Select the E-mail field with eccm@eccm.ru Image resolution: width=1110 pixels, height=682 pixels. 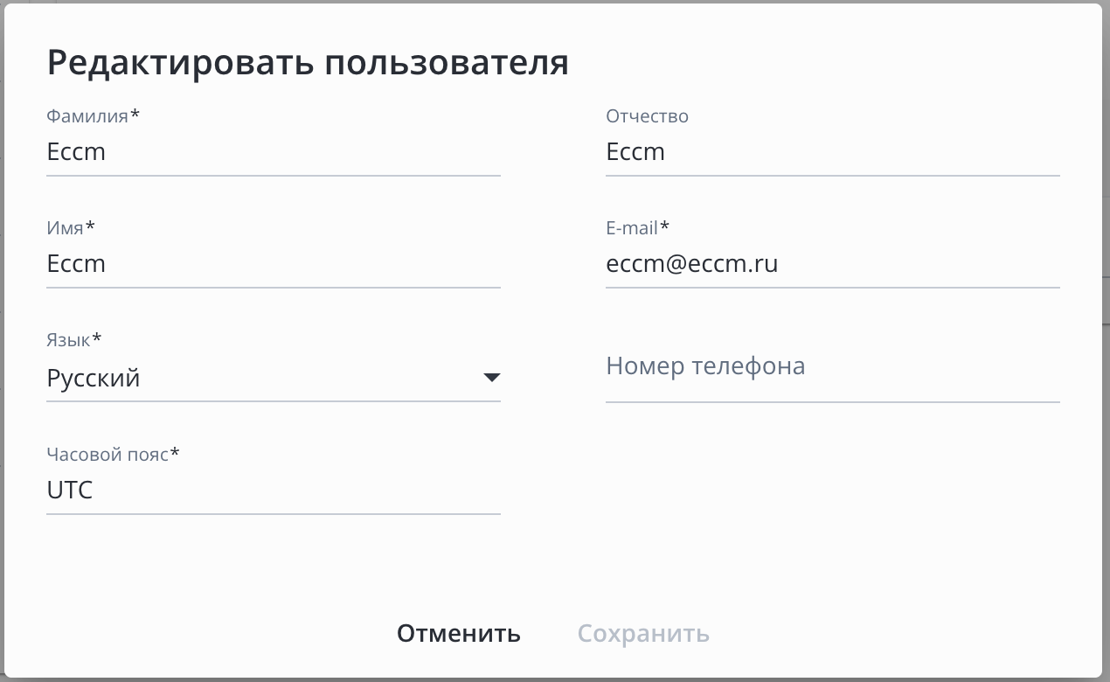pyautogui.click(x=832, y=264)
